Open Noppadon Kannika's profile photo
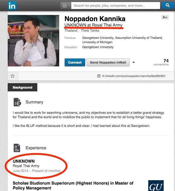Viewport: 175px width, 191px height. click(33, 41)
